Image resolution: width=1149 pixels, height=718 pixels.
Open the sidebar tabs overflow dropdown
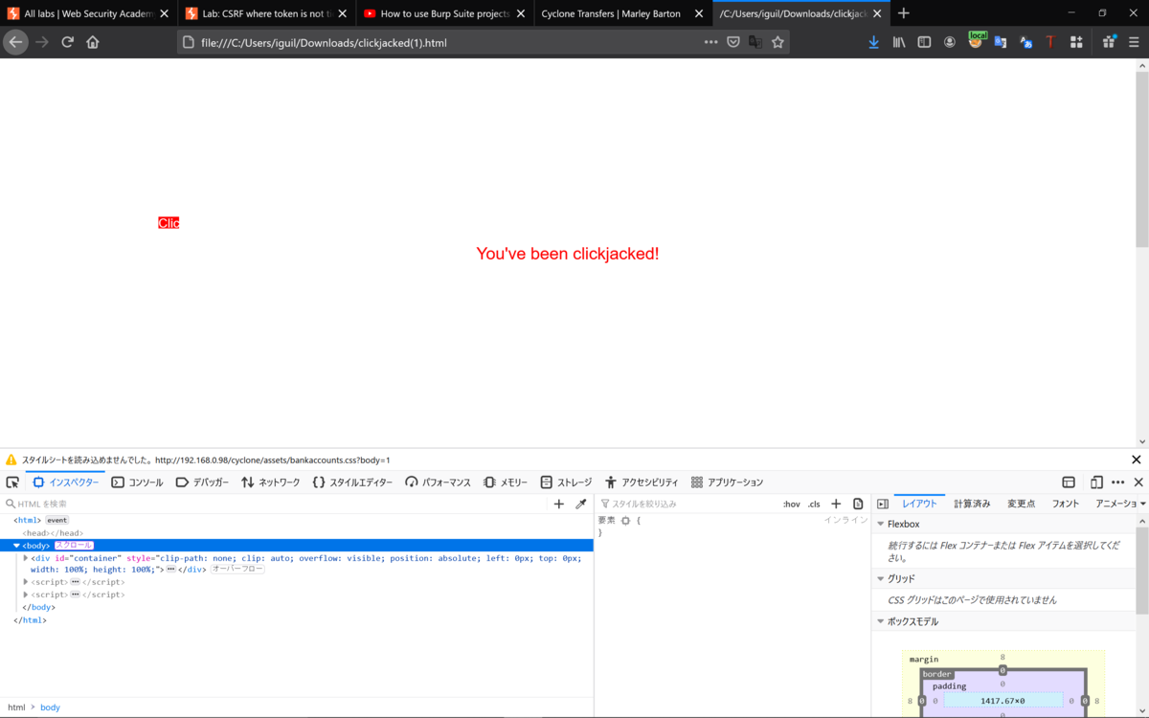1142,504
